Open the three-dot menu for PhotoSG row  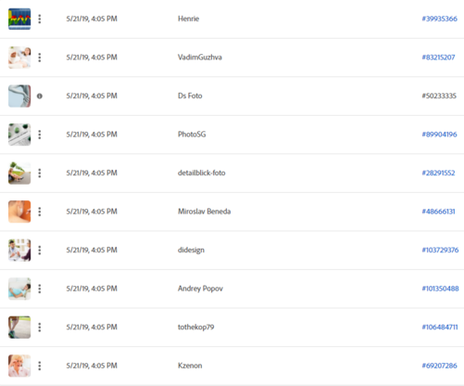(x=40, y=135)
